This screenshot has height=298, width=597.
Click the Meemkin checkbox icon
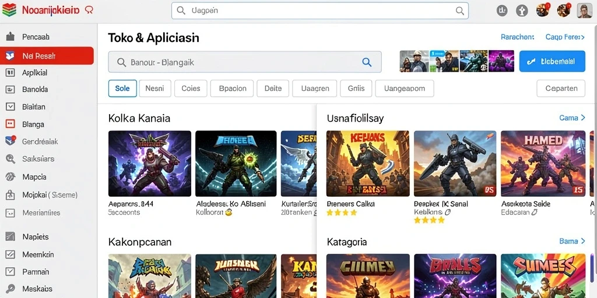point(10,254)
